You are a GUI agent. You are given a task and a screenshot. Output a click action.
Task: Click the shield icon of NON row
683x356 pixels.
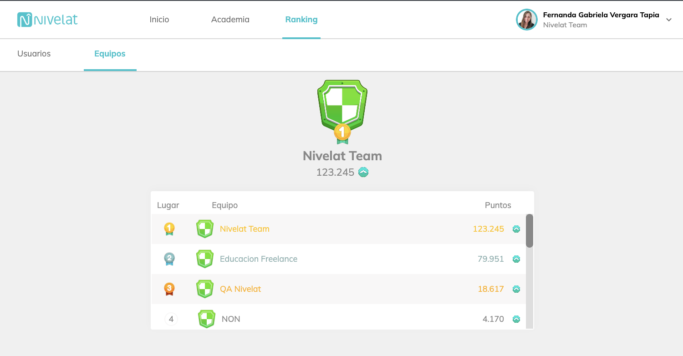point(207,319)
